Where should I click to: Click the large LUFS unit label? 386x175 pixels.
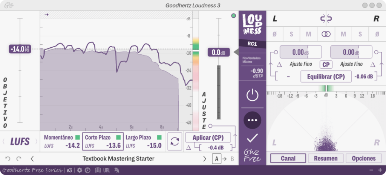point(20,142)
